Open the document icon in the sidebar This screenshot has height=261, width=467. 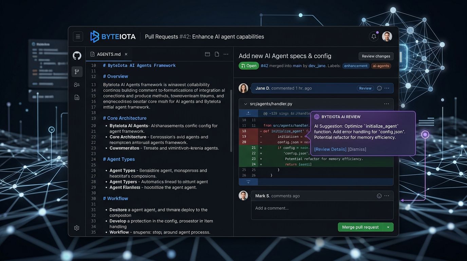pos(77,98)
